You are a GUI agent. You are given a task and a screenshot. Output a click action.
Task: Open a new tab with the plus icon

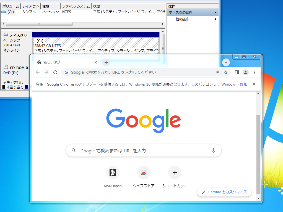(106, 62)
